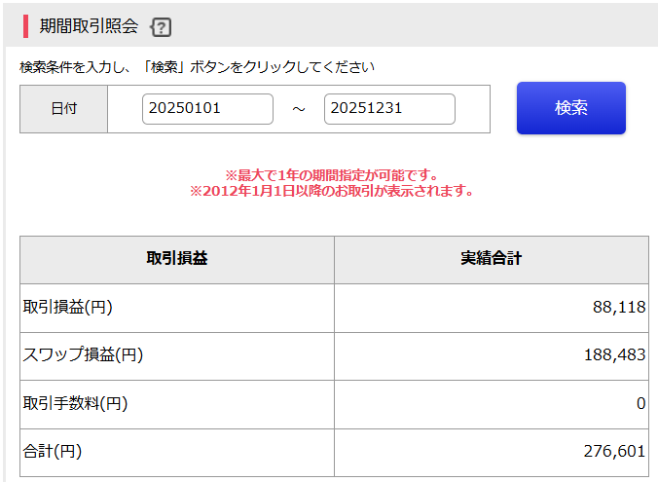
Task: Click the end date field 20251231
Action: [389, 109]
